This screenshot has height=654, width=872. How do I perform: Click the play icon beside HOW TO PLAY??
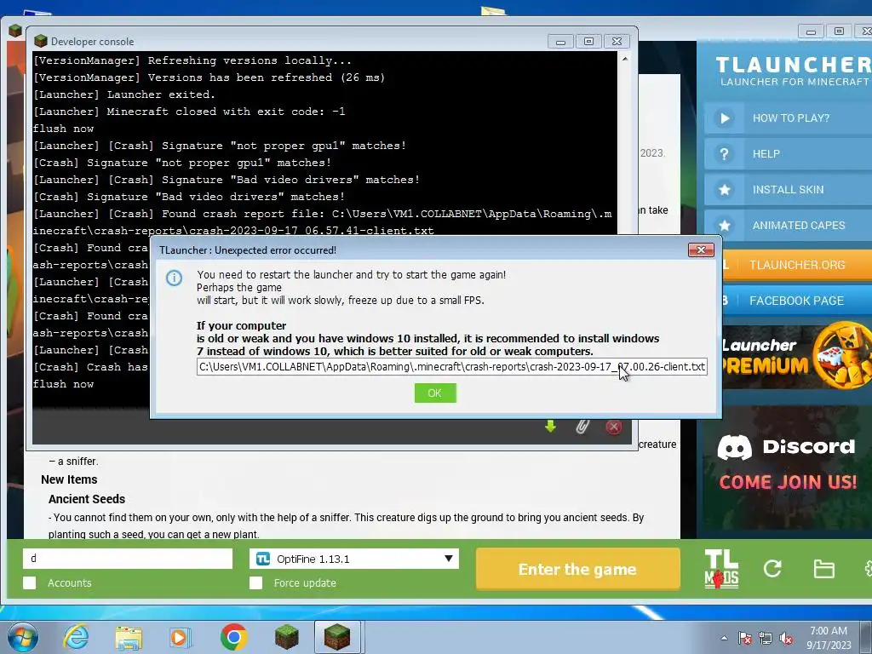(x=724, y=118)
